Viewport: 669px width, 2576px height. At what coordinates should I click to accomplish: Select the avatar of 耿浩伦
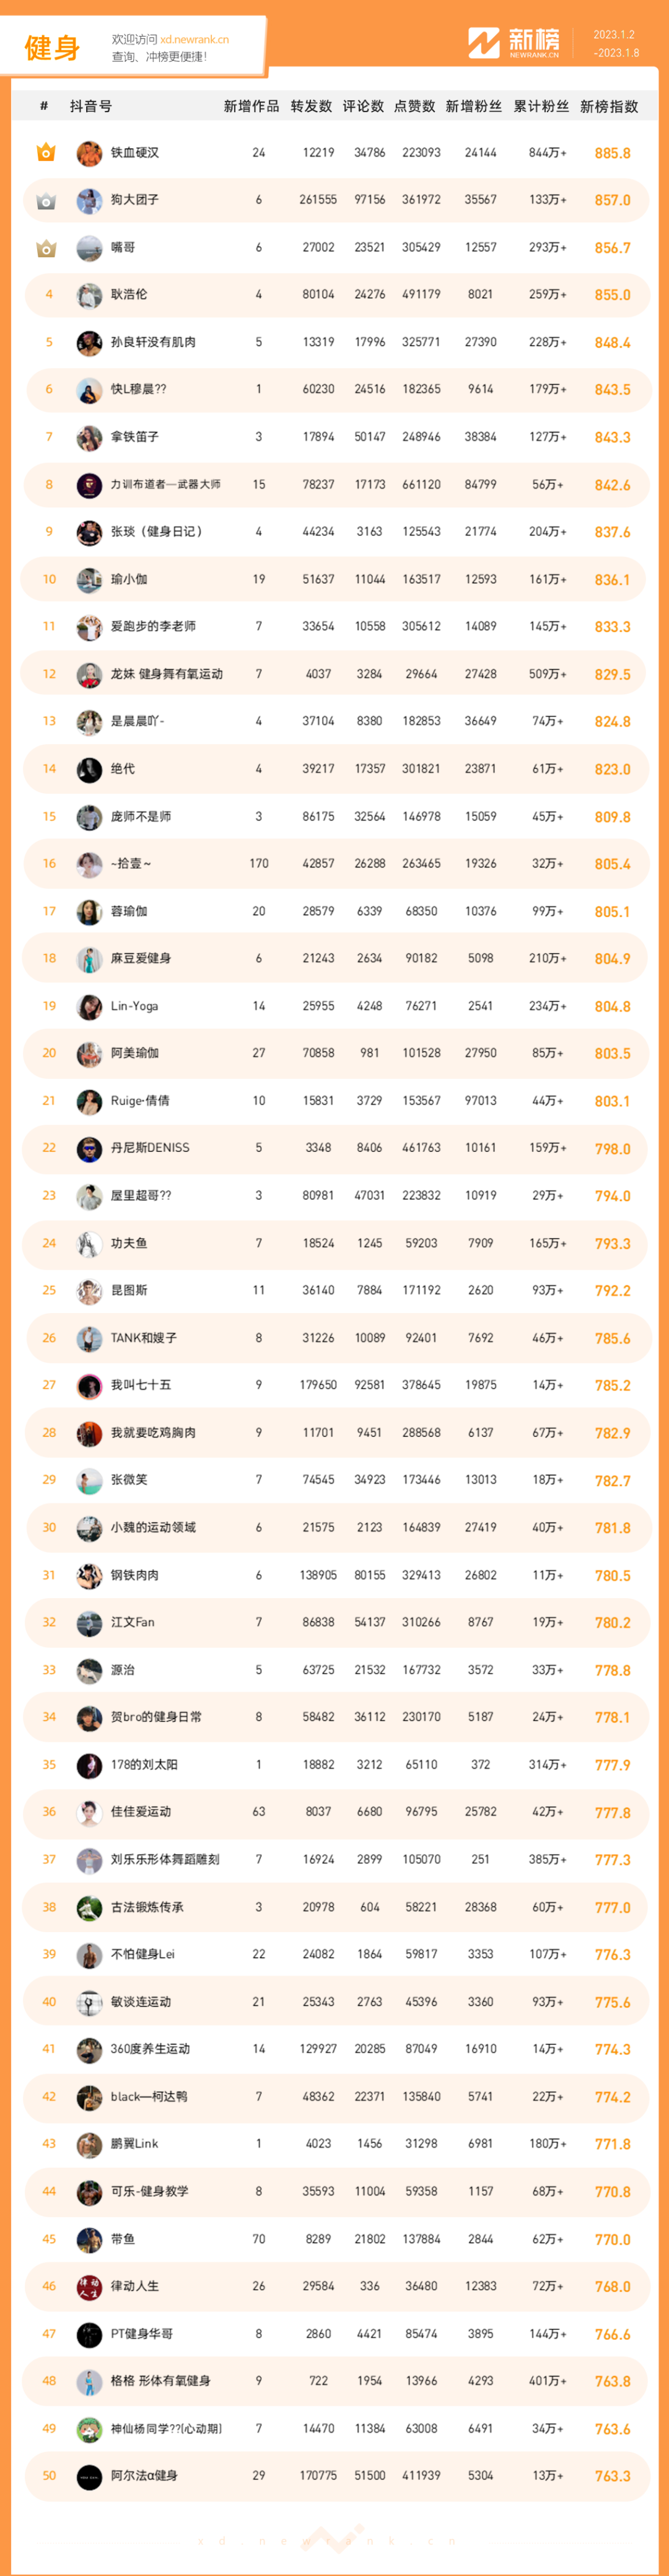click(x=89, y=295)
